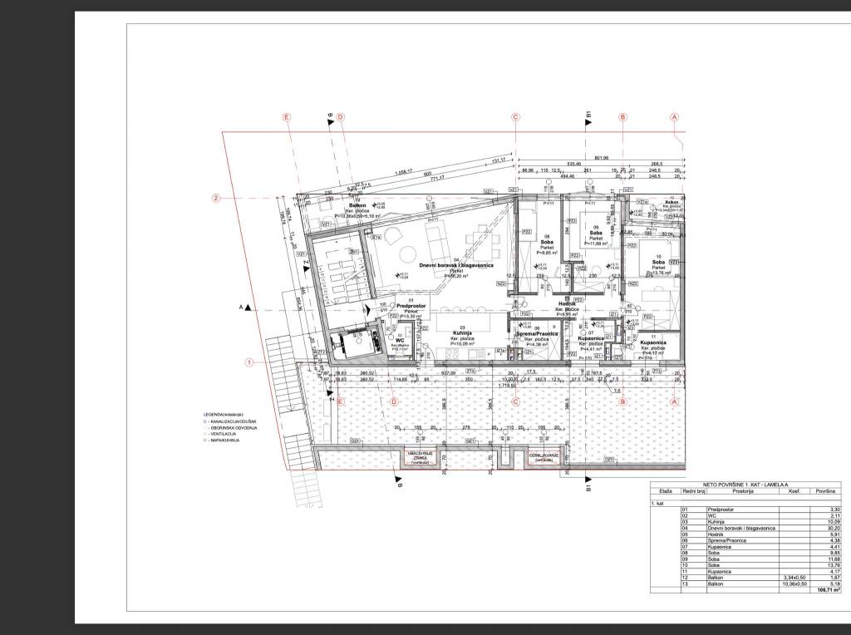The width and height of the screenshot is (851, 635).
Task: Click the 'Redni broj' column header
Action: [693, 491]
